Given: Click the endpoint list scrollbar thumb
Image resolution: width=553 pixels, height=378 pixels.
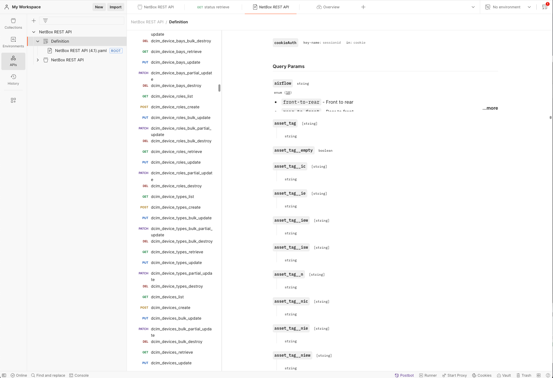Looking at the screenshot, I should tap(219, 88).
